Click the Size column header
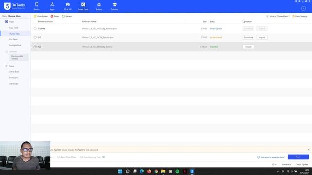This screenshot has width=312, height=175. coord(205,21)
